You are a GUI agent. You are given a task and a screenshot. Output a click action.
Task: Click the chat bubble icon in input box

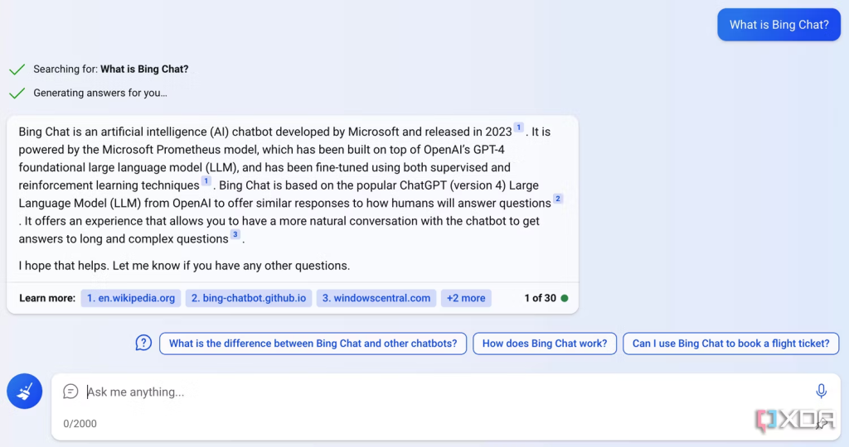(x=70, y=392)
